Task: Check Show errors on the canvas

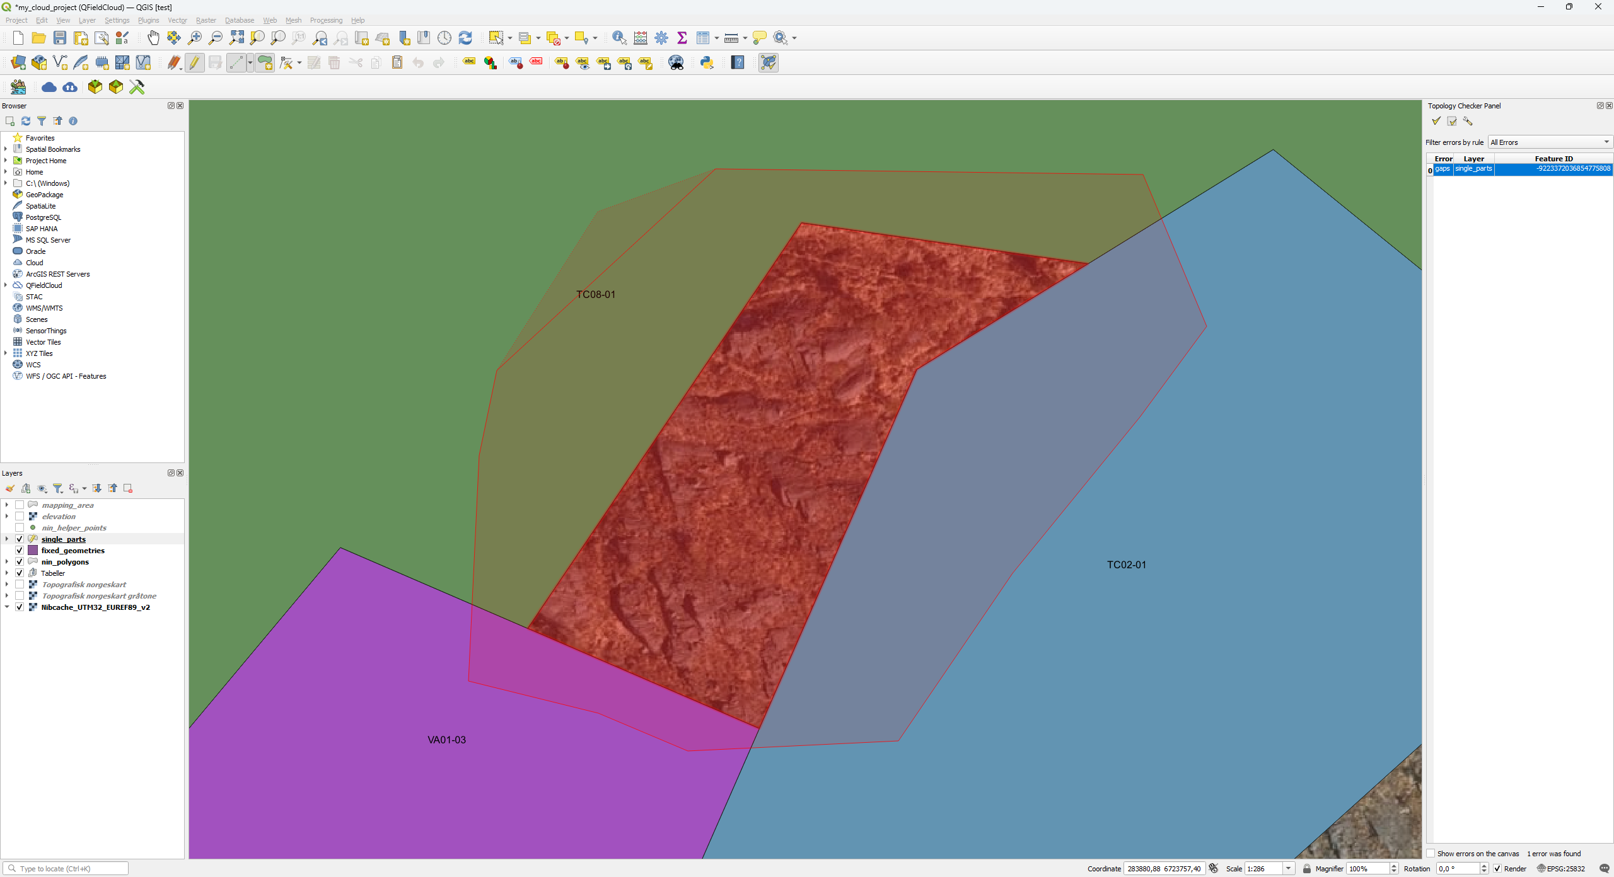Action: 1431,854
